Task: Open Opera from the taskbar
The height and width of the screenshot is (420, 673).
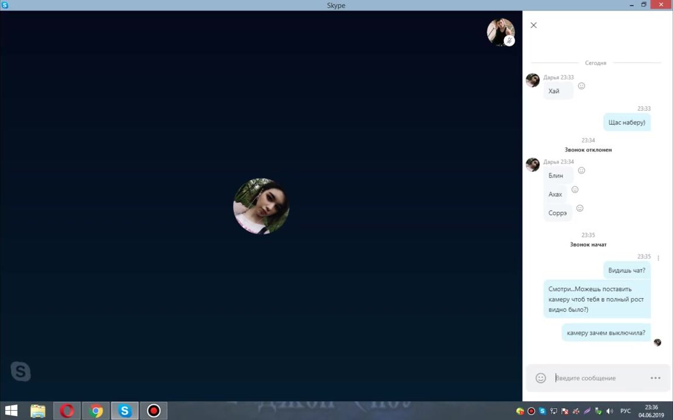Action: [x=67, y=411]
